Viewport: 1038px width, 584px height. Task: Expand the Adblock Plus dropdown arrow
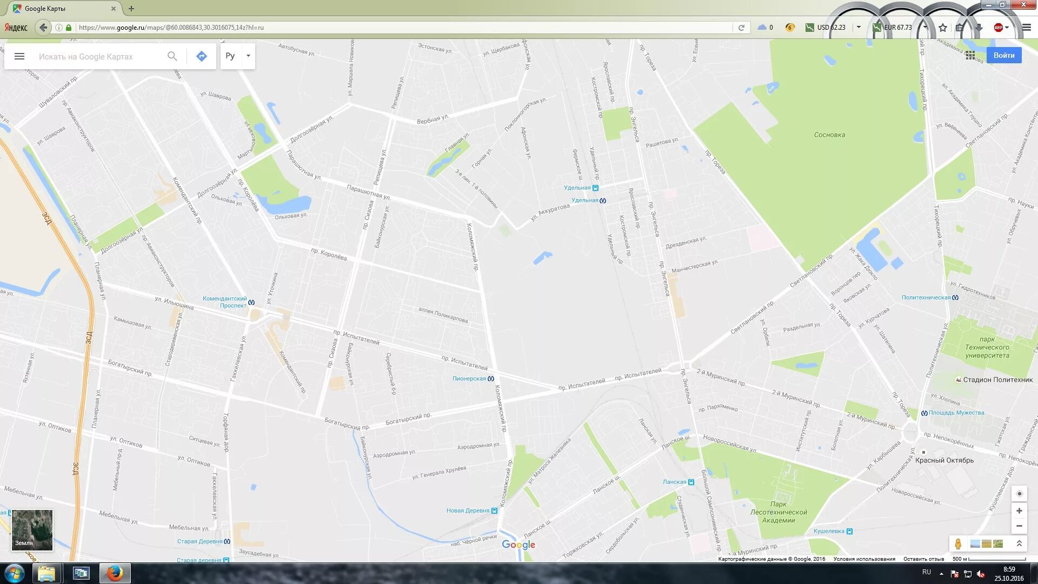point(1007,28)
